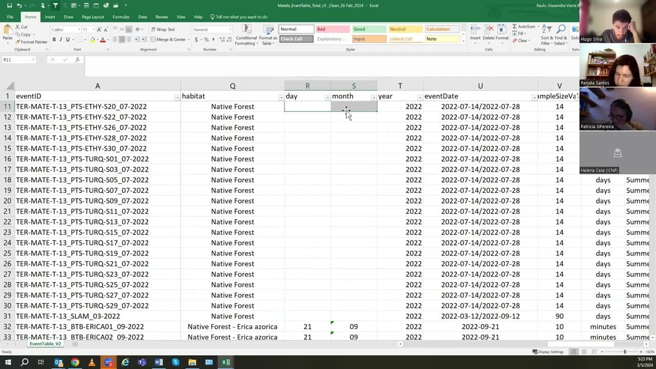
Task: Open the font size 11 dropdown
Action: (x=93, y=30)
